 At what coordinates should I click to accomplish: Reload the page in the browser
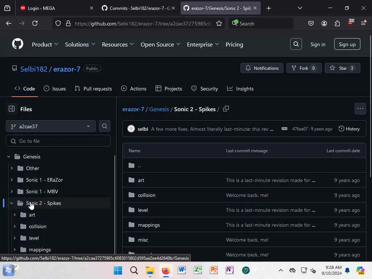click(x=35, y=23)
